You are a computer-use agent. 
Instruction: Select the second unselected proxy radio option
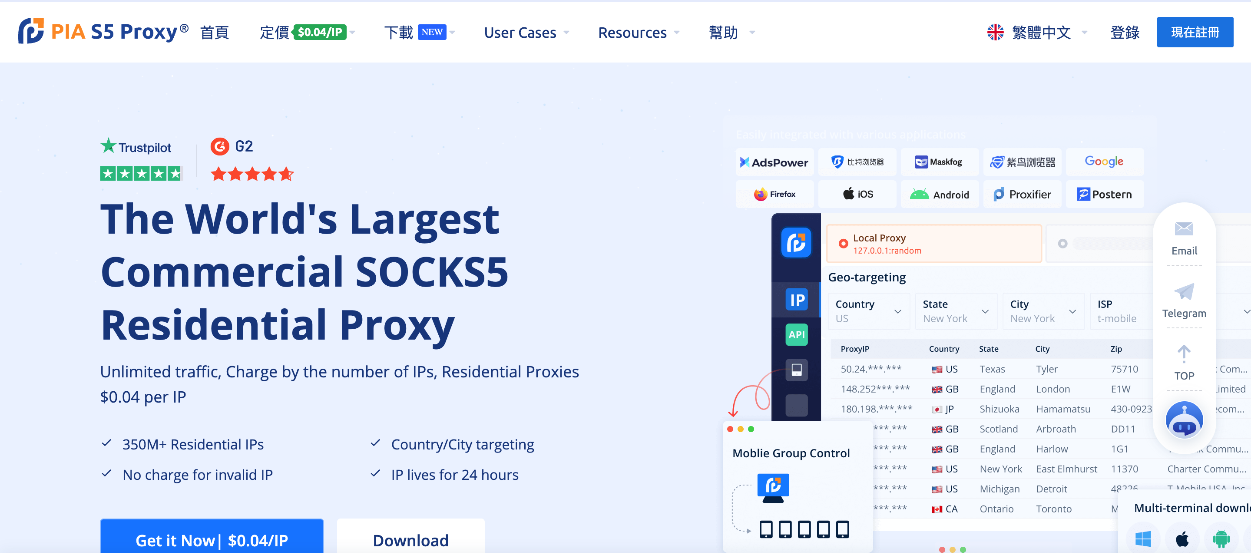[1062, 244]
